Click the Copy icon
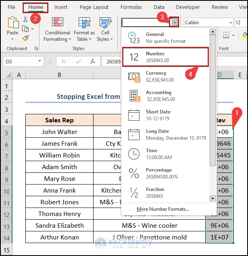 pyautogui.click(x=25, y=29)
